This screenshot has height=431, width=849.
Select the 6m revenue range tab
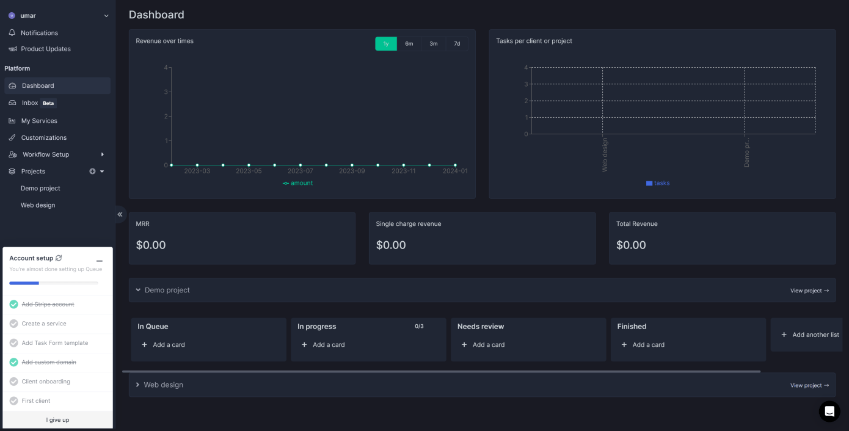tap(409, 44)
